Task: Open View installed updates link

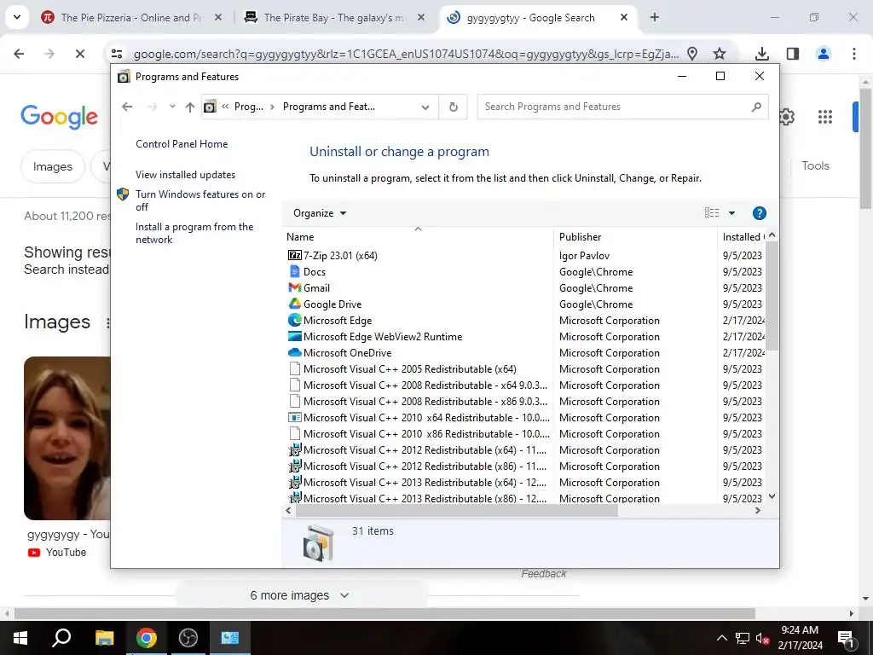Action: [185, 174]
